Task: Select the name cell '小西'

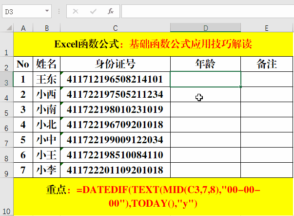Action: point(46,94)
